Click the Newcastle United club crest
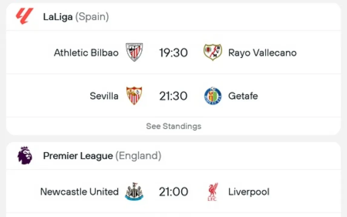Image resolution: width=347 pixels, height=217 pixels. point(134,192)
